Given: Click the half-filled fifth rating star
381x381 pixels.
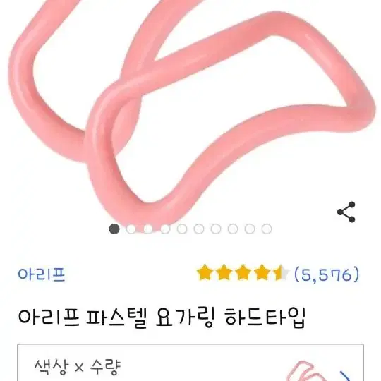Looking at the screenshot, I should (x=282, y=272).
